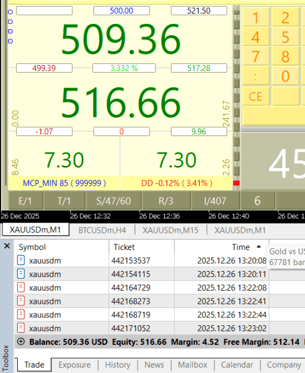The image size is (305, 373).
Task: Click the large equity value 516.66
Action: (x=121, y=102)
